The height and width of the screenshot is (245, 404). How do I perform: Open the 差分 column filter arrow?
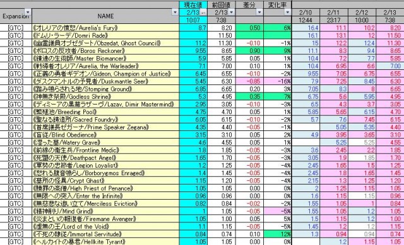[x=259, y=12]
